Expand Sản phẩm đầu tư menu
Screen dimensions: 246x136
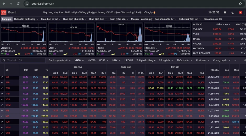pyautogui.click(x=165, y=19)
